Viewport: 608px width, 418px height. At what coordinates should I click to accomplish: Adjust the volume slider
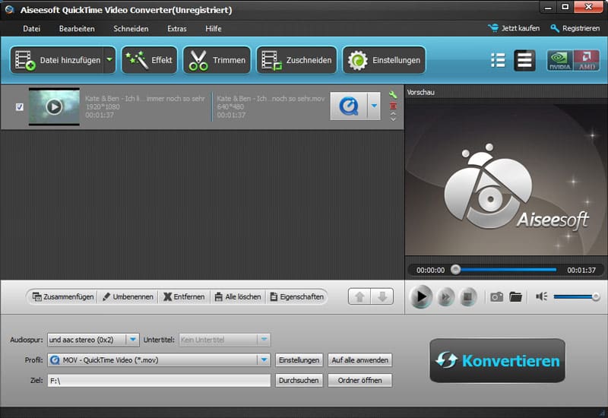click(577, 296)
